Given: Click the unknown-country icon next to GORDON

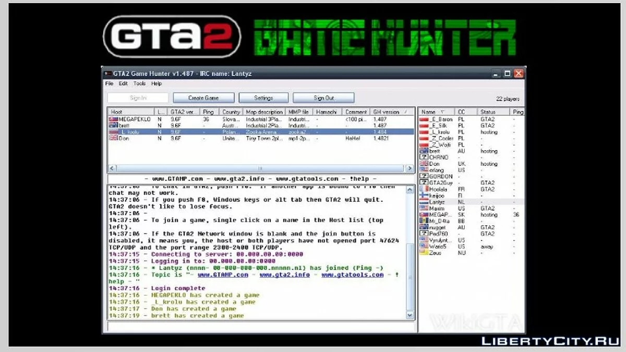Looking at the screenshot, I should click(424, 176).
